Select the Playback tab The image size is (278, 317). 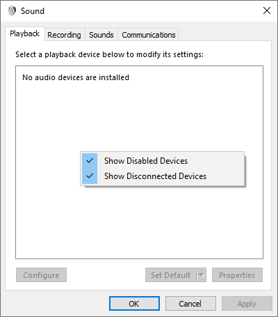(x=25, y=34)
